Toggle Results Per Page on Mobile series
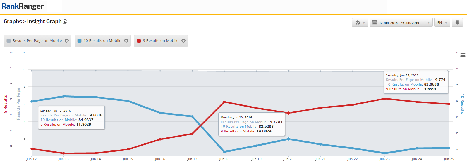 [37, 41]
